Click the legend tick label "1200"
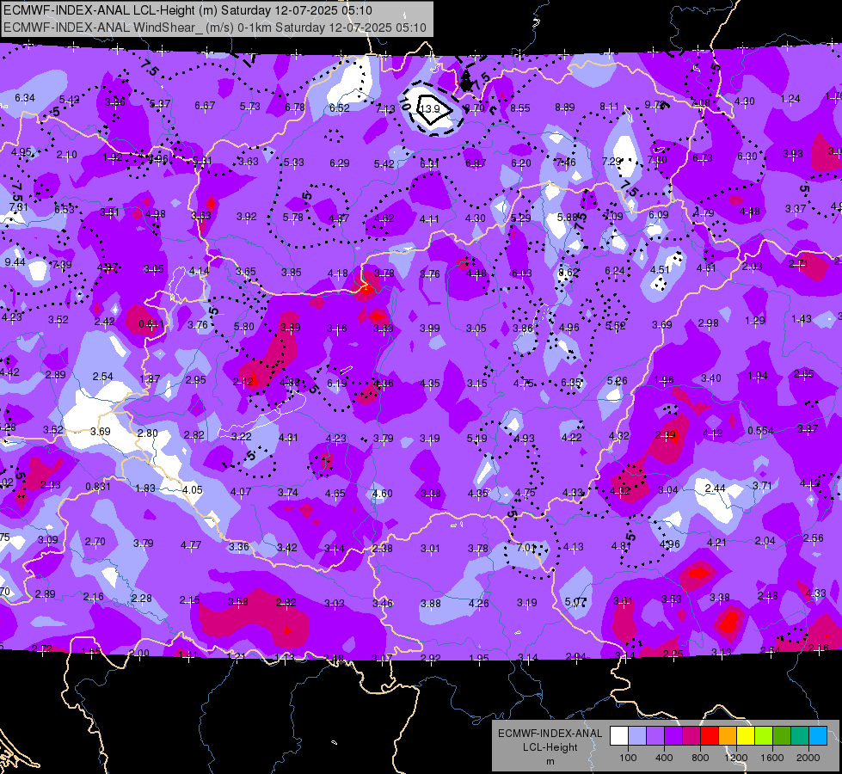Image resolution: width=842 pixels, height=774 pixels. (736, 758)
